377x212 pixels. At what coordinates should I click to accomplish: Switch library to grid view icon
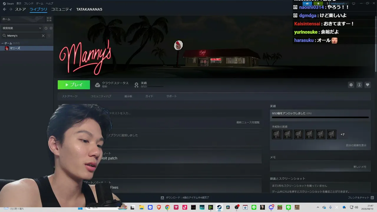click(x=49, y=19)
